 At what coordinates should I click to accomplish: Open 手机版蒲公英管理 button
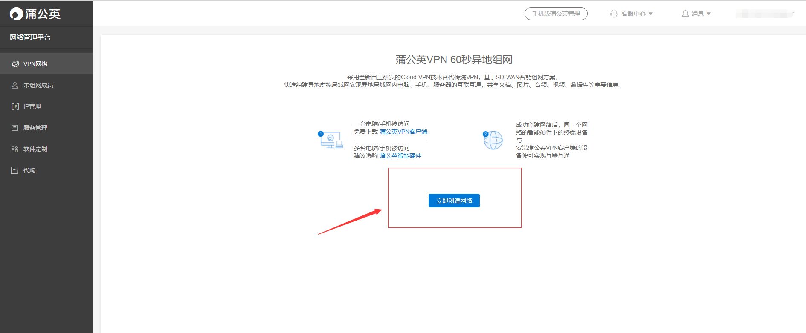(x=556, y=14)
